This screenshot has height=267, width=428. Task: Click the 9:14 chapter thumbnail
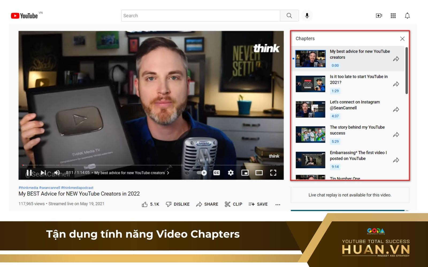tap(311, 160)
